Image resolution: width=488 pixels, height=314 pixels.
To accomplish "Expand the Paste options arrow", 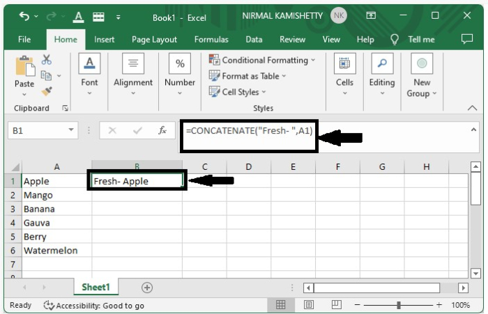I will 24,94.
